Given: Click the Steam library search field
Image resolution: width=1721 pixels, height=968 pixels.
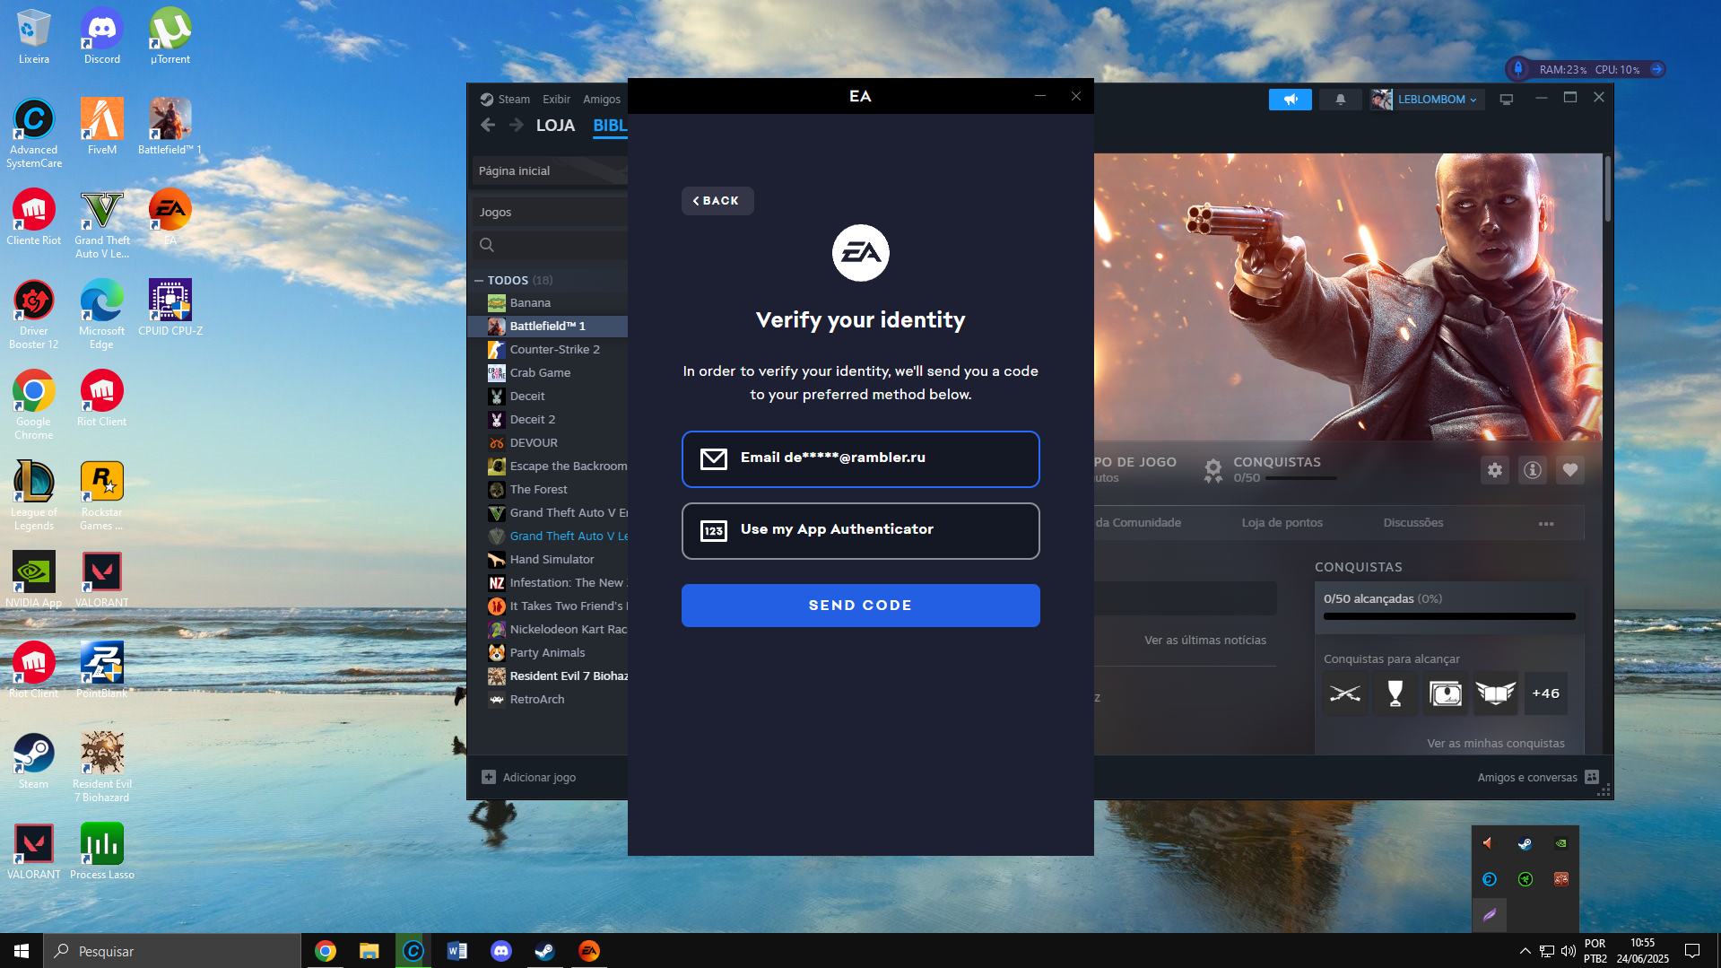Looking at the screenshot, I should 550,245.
